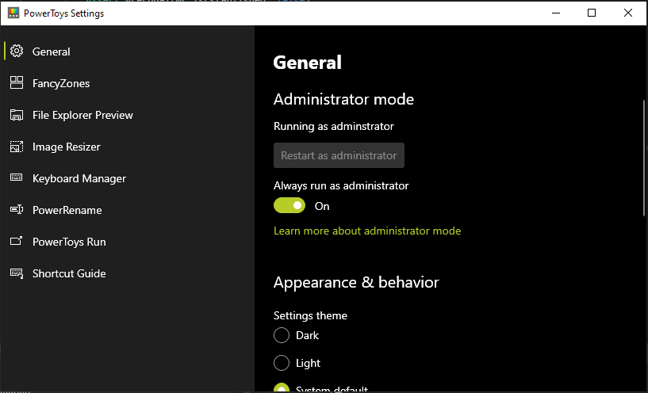Click the "Always run as administrator" label
Screen dimensions: 648x393
point(341,185)
